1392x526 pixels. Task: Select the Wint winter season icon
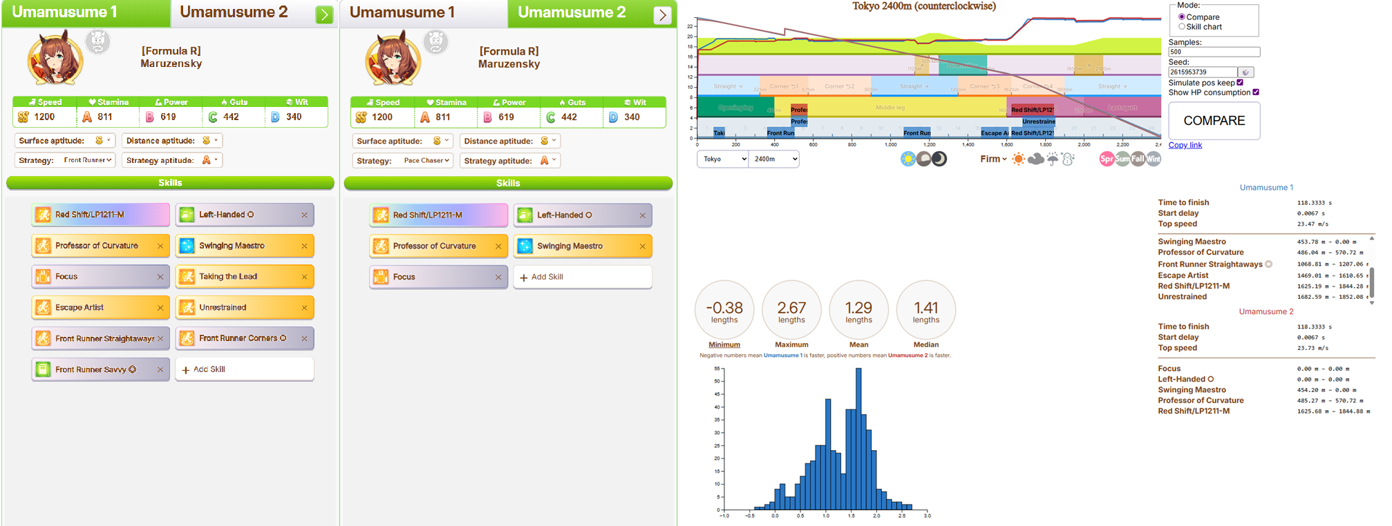pos(1154,159)
